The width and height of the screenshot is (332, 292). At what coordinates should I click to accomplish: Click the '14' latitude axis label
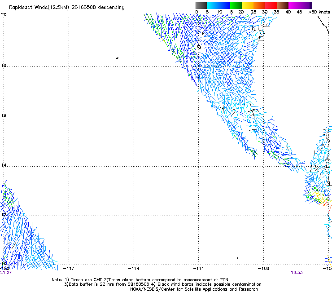click(4, 165)
